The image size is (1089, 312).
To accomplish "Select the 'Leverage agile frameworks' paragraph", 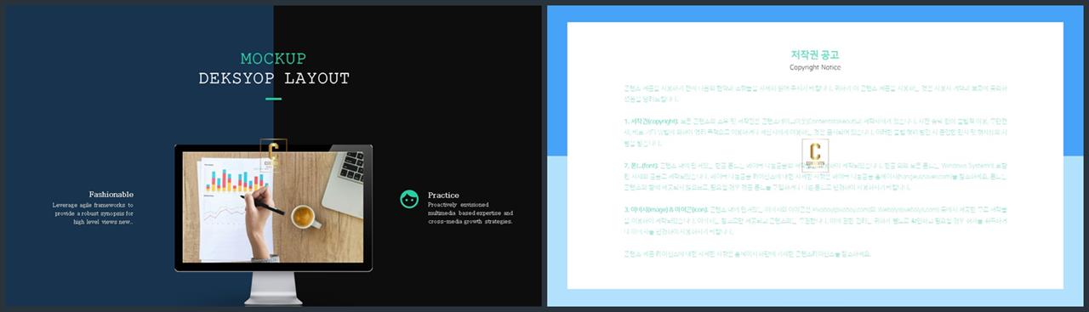I will 93,213.
